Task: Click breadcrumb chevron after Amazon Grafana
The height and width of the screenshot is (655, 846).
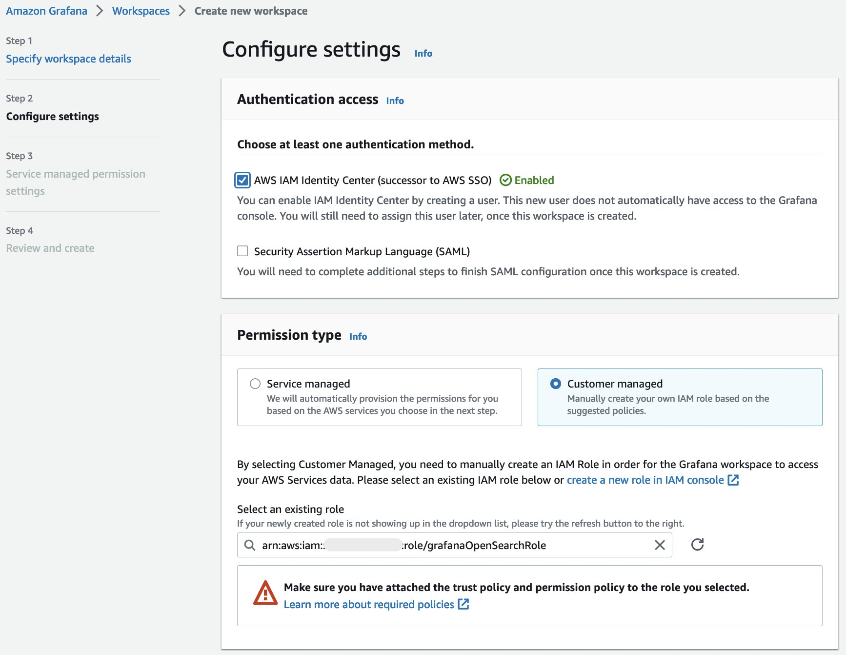Action: tap(100, 11)
